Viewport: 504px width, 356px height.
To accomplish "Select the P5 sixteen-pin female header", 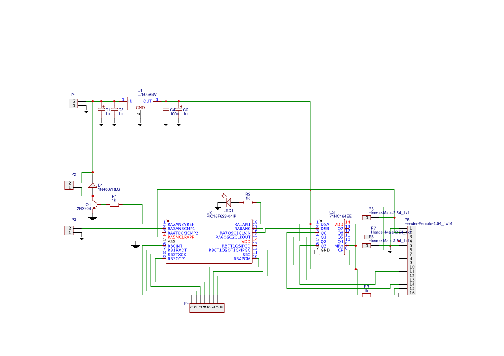I will tap(412, 261).
